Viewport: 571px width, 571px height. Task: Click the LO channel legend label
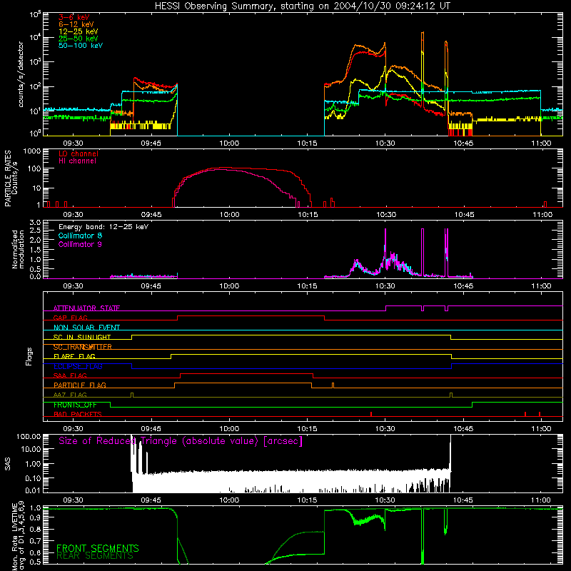(x=79, y=153)
